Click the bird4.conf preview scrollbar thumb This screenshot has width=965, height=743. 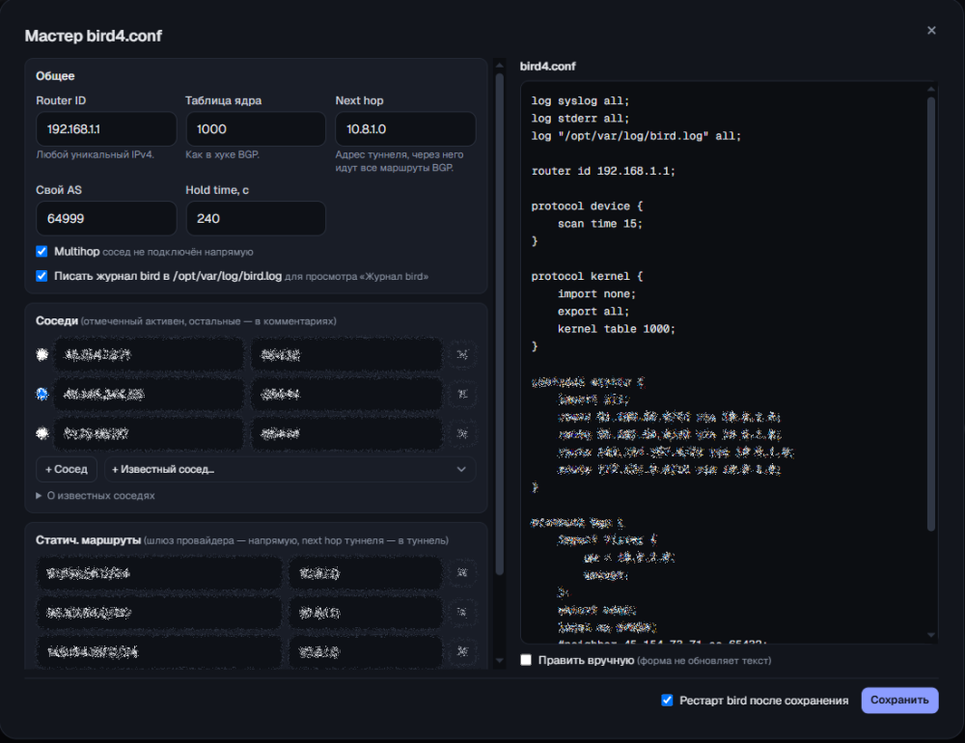coord(930,314)
